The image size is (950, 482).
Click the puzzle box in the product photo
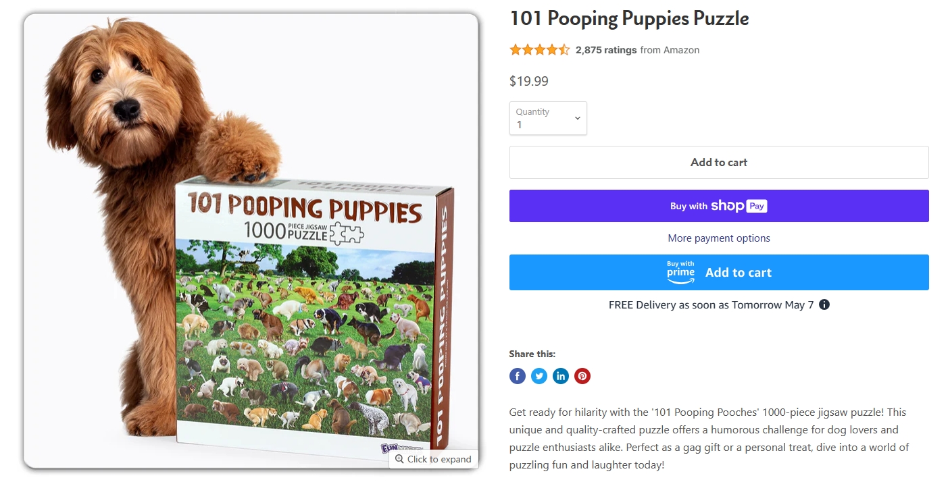314,314
